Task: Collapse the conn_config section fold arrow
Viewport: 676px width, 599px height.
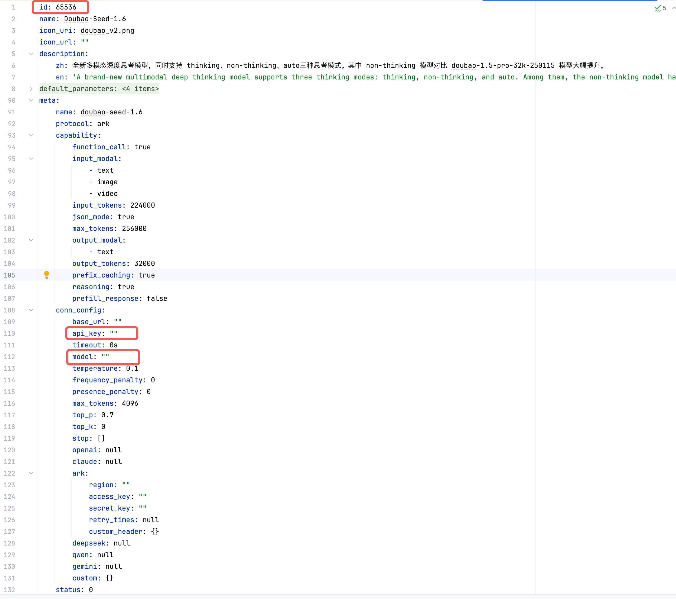Action: [31, 310]
